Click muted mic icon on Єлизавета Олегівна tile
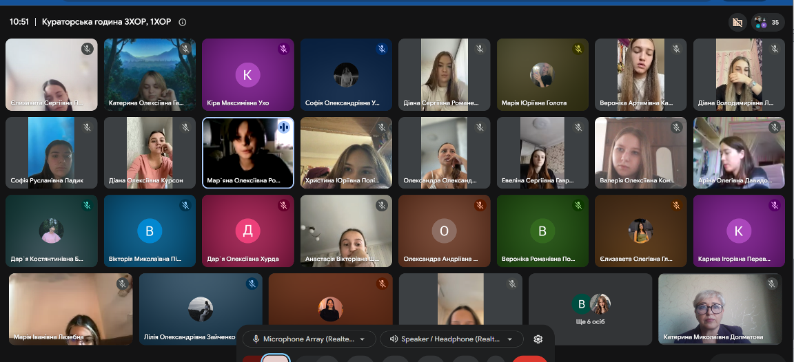 (677, 205)
